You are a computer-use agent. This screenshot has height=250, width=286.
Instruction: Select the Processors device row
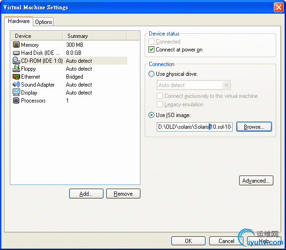(x=69, y=101)
